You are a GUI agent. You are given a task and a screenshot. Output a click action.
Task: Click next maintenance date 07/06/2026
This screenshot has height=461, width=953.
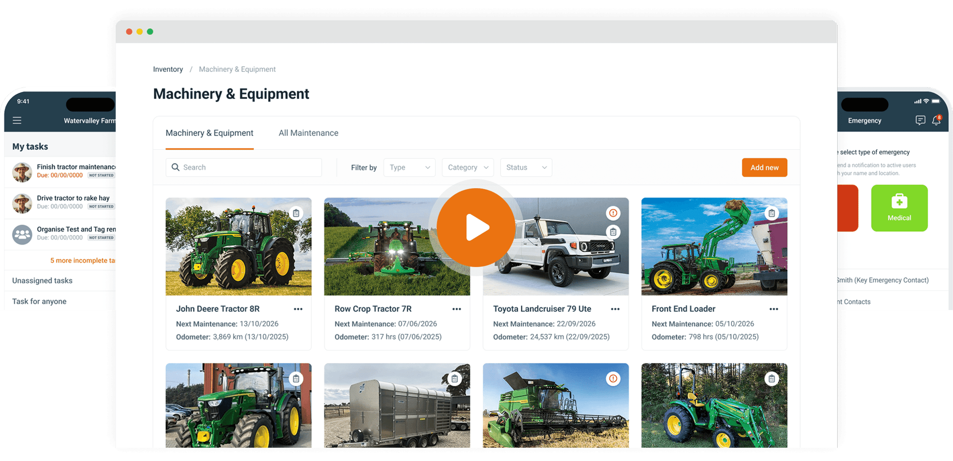coord(417,324)
